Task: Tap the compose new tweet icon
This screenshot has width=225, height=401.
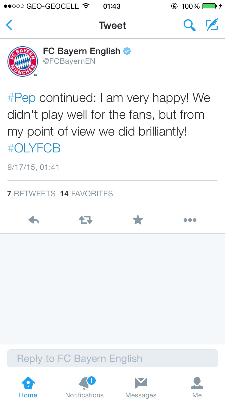Action: tap(212, 25)
